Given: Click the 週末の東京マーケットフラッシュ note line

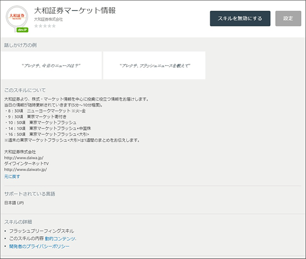Looking at the screenshot, I should coord(72,140).
